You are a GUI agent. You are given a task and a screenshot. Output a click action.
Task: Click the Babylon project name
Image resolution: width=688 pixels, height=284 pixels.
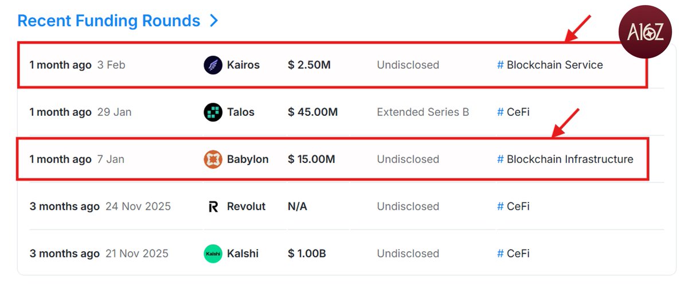pos(249,159)
